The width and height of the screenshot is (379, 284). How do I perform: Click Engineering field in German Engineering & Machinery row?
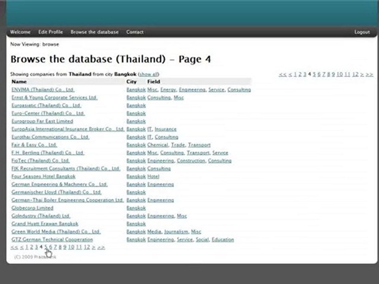161,184
